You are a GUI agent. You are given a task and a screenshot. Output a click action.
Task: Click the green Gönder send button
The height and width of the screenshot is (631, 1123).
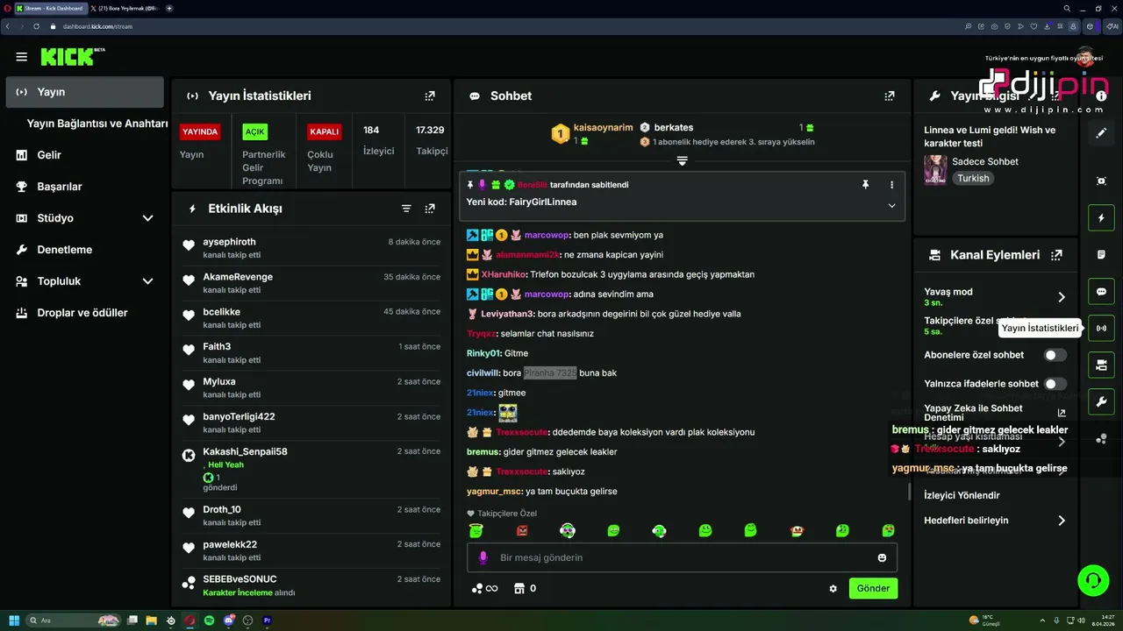coord(873,588)
